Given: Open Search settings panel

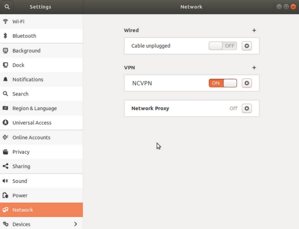Looking at the screenshot, I should click(x=42, y=94).
